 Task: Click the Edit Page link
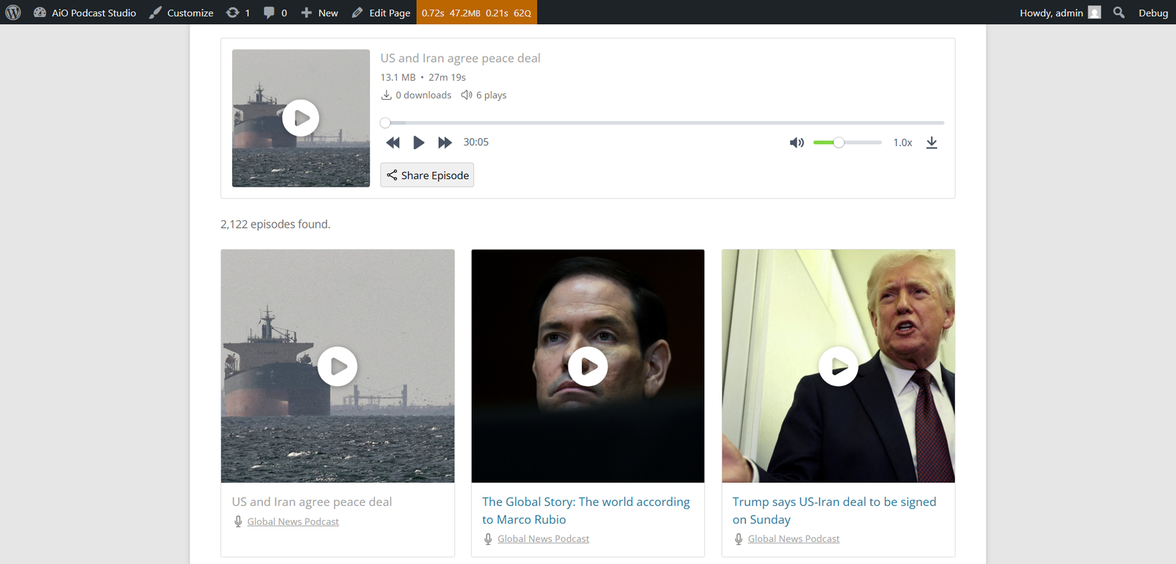pos(381,12)
